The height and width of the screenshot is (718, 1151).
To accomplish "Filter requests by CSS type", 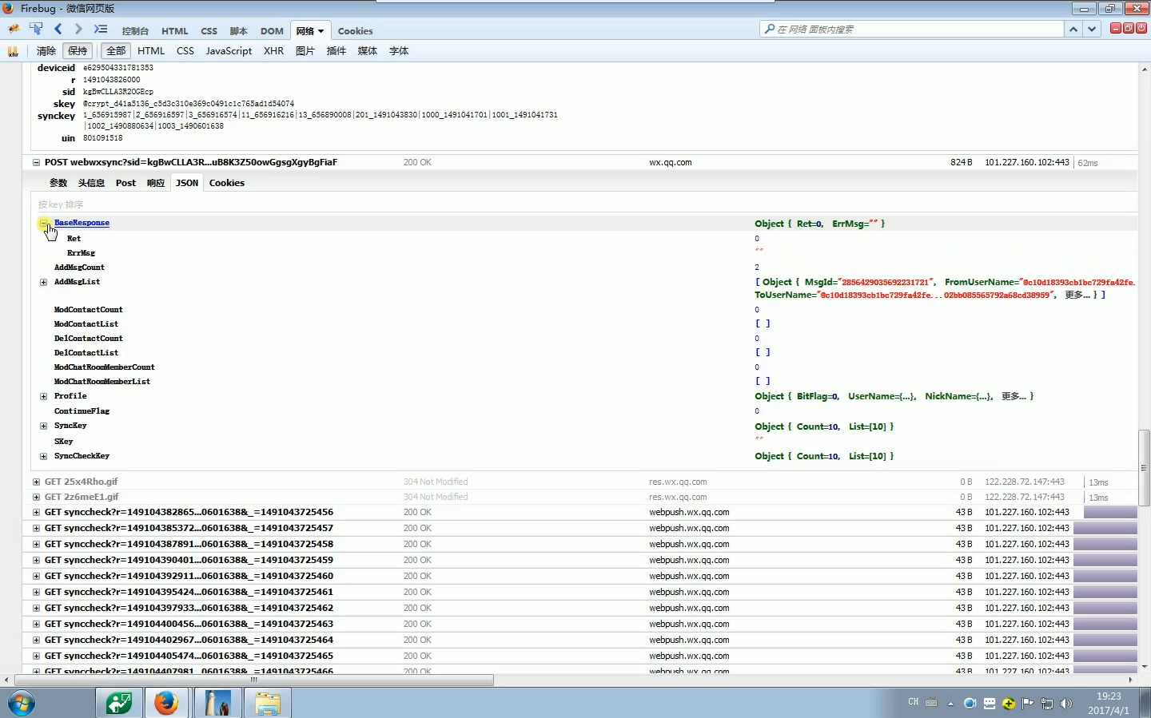I will pyautogui.click(x=185, y=50).
